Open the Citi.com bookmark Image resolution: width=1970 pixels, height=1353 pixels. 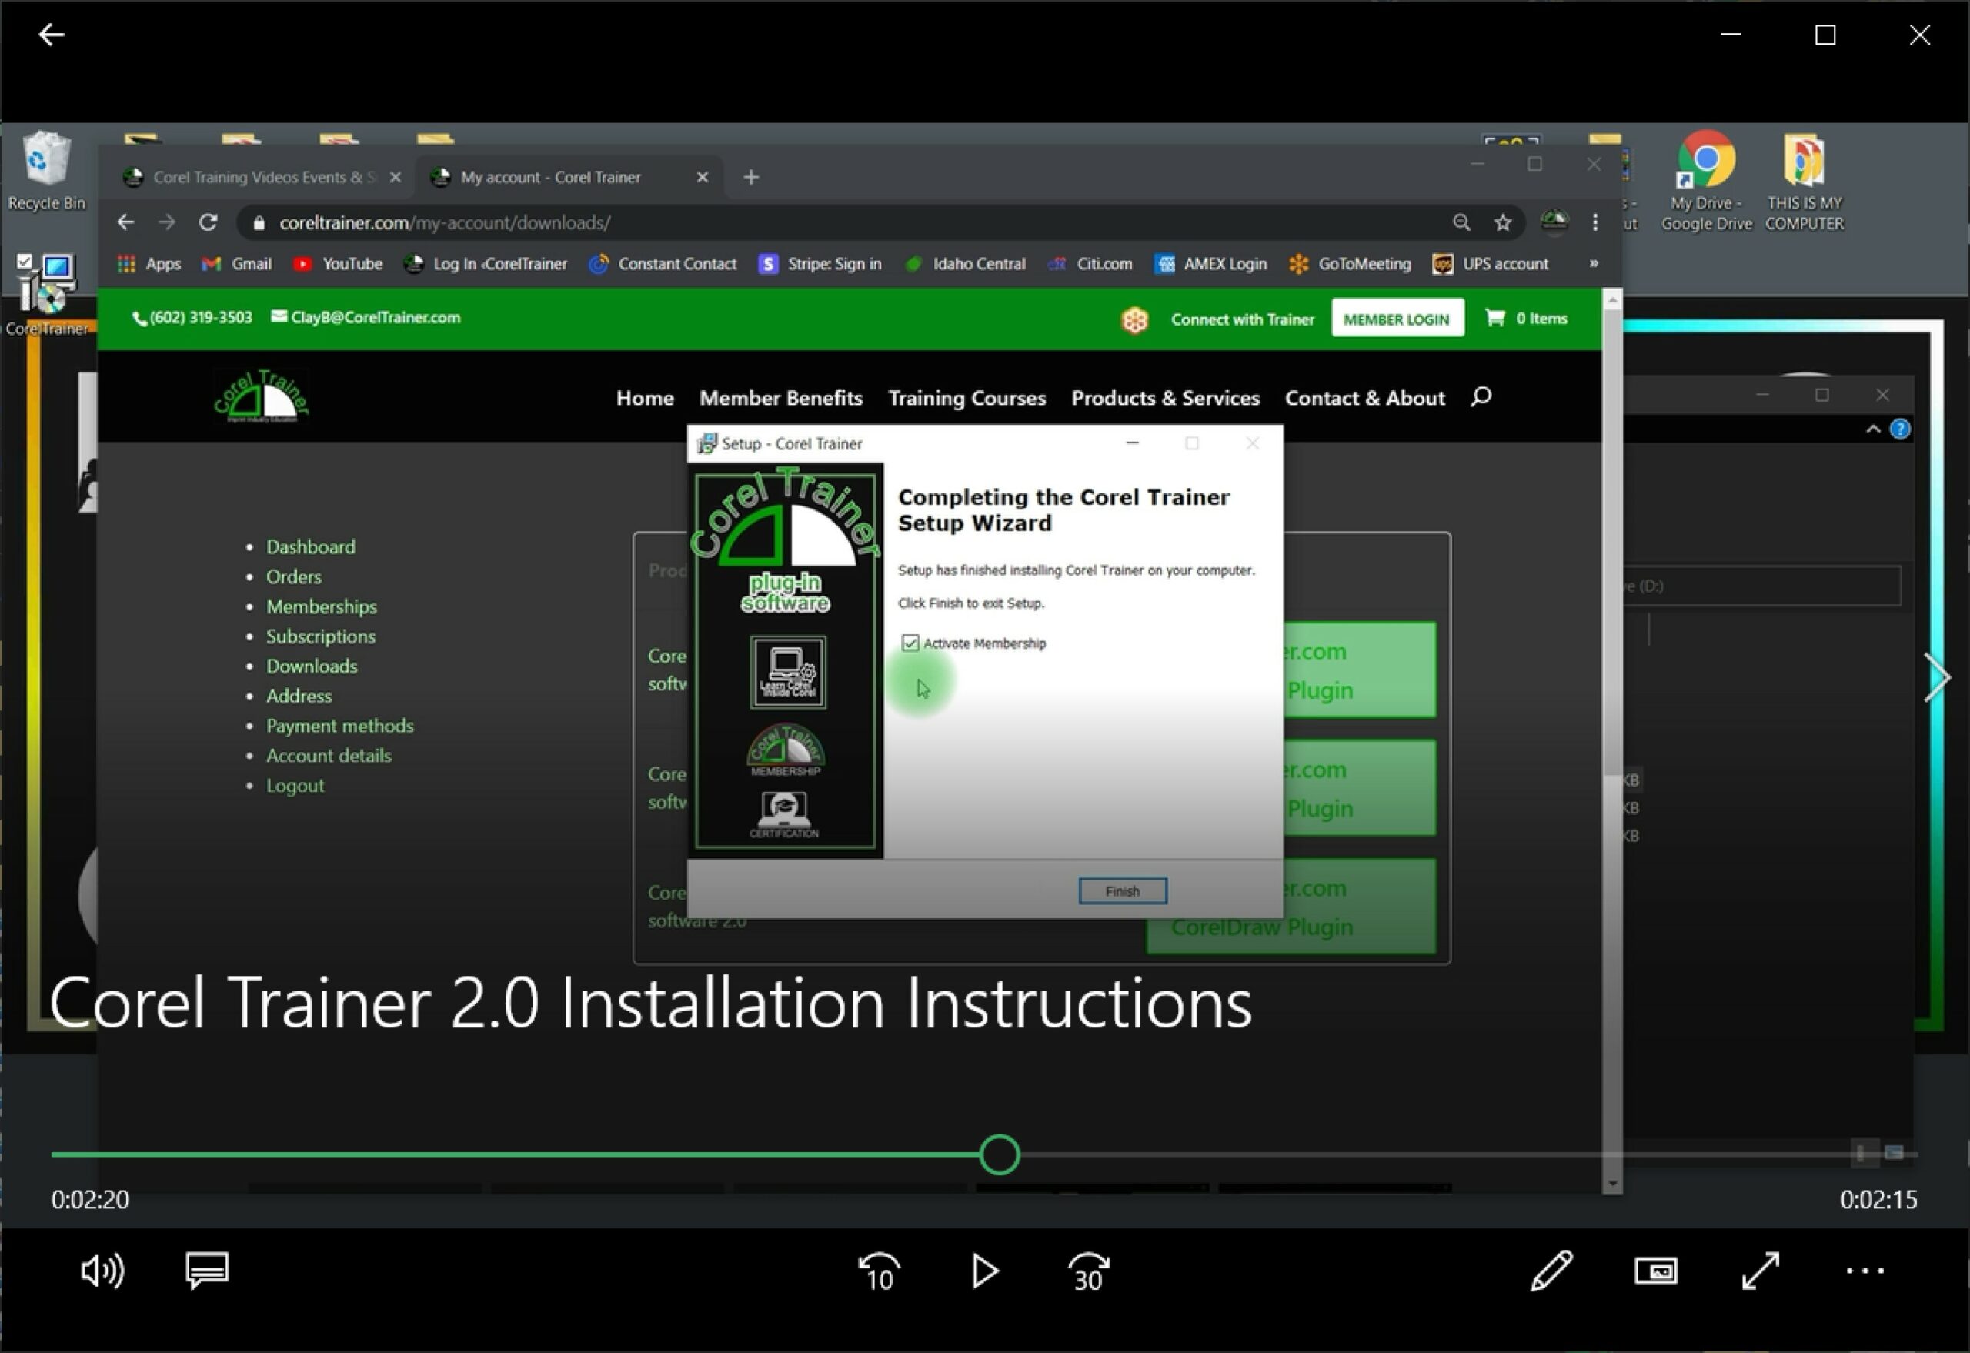pyautogui.click(x=1090, y=264)
